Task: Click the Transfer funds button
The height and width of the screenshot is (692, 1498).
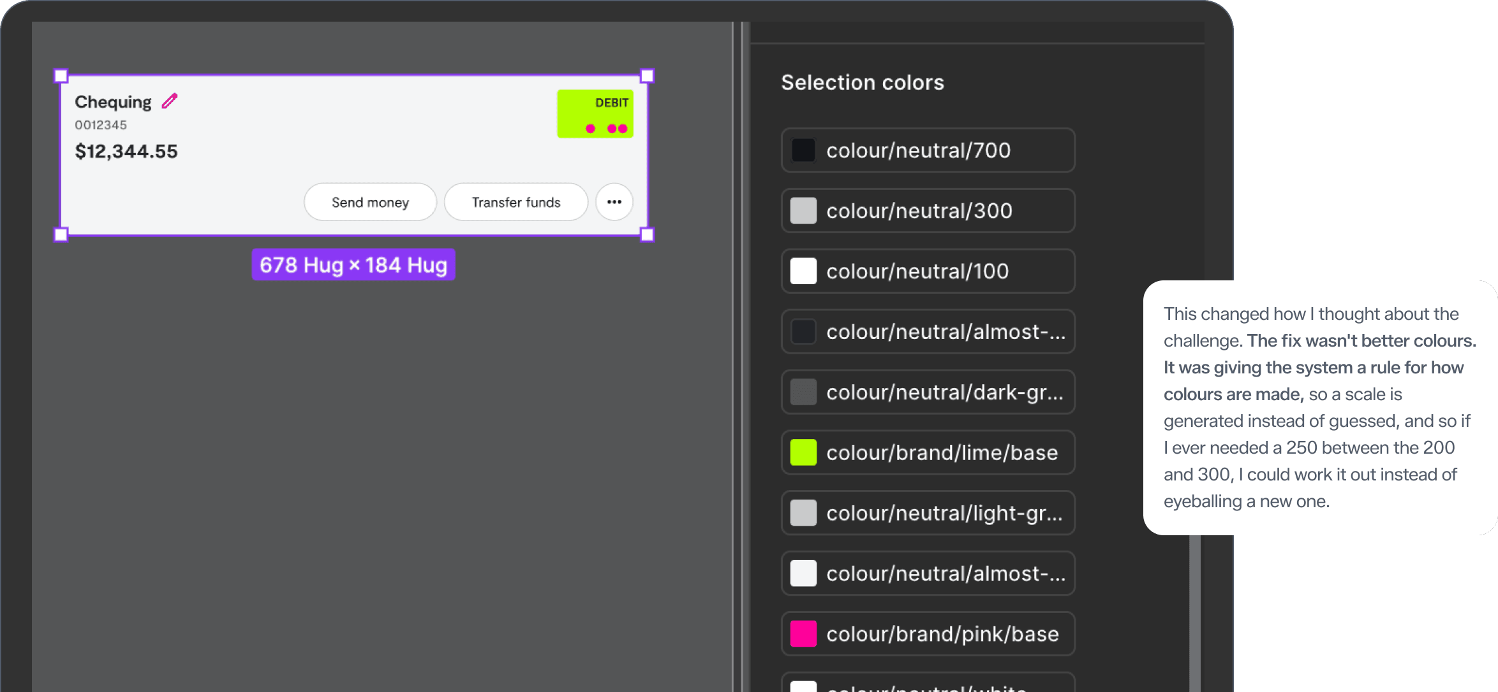Action: pos(516,202)
